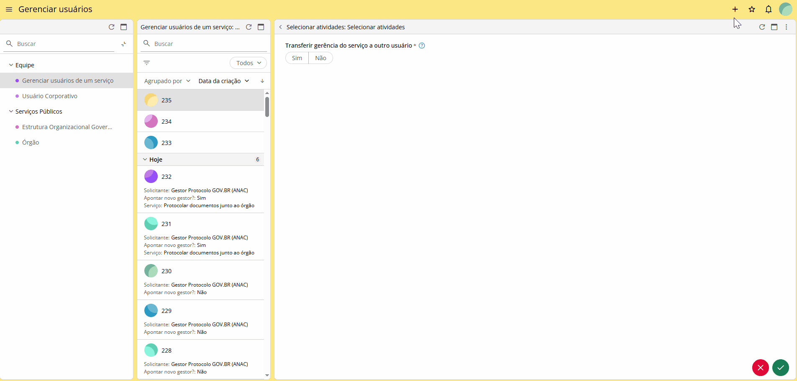Open the Data da criação dropdown
Viewport: 797px width, 381px height.
[x=224, y=81]
